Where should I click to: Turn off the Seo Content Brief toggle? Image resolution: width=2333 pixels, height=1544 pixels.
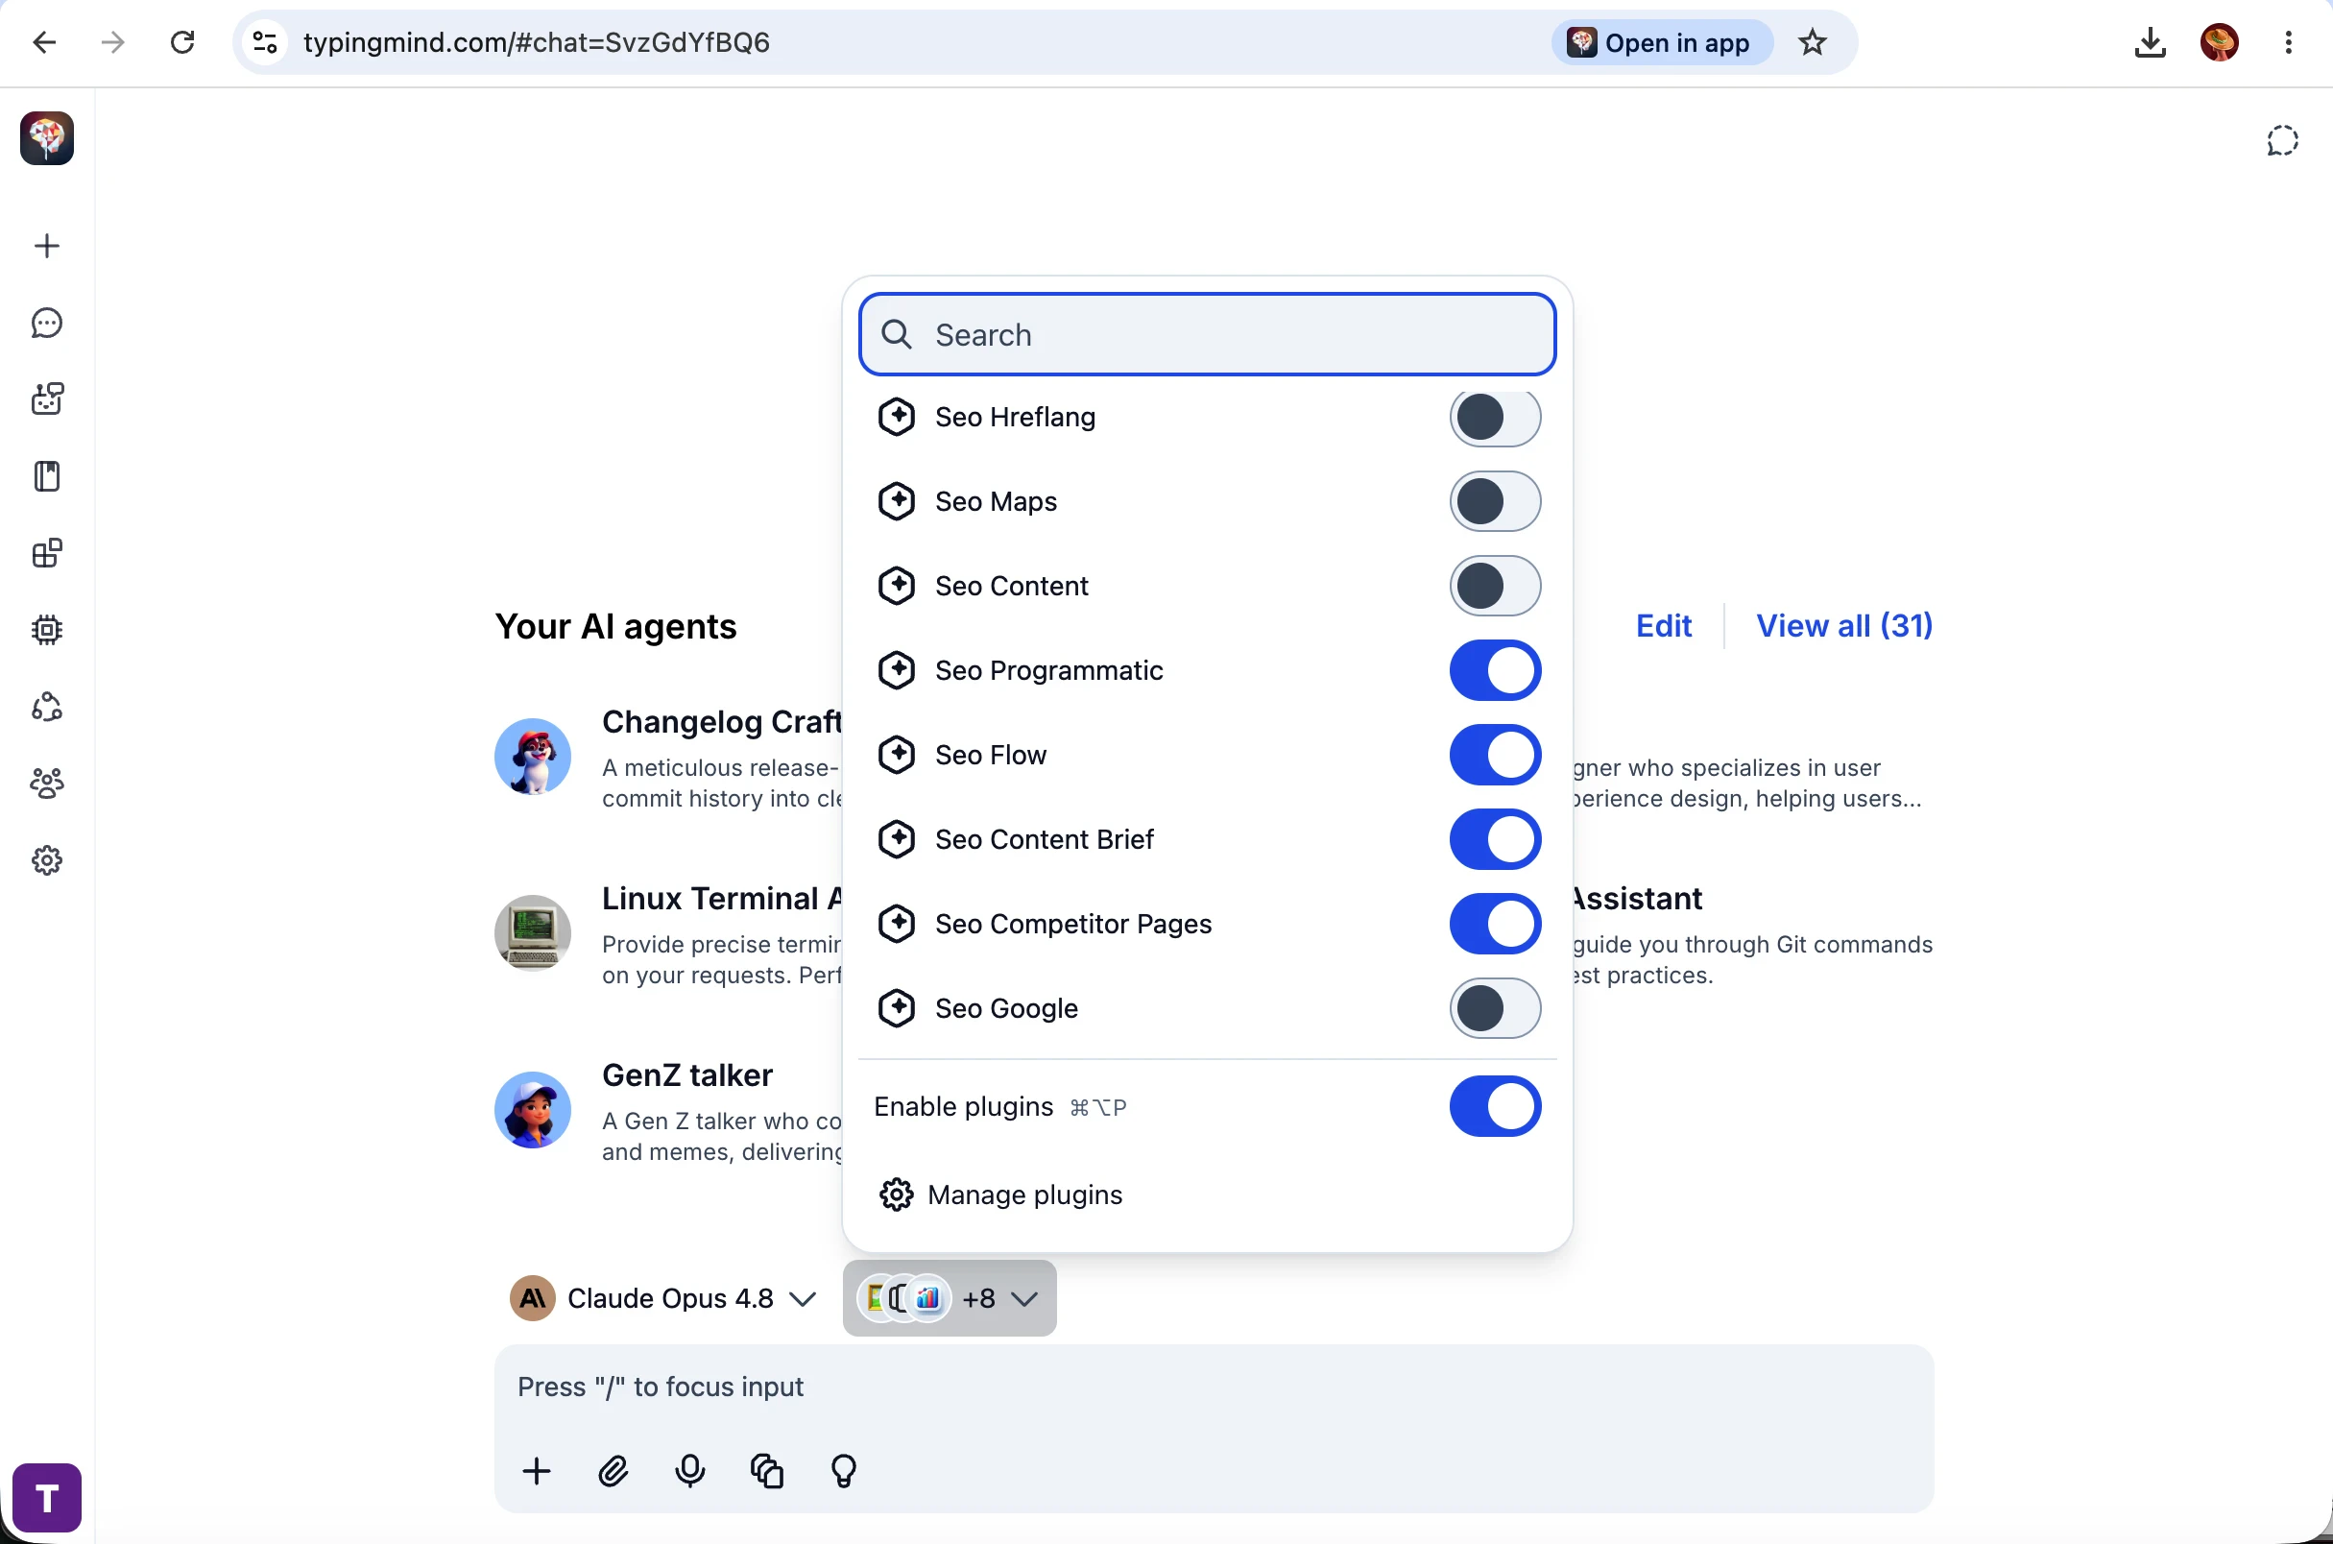[x=1494, y=840]
